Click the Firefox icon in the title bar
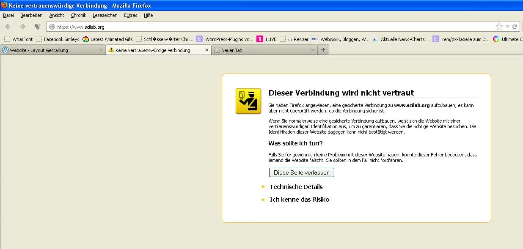 pyautogui.click(x=4, y=5)
